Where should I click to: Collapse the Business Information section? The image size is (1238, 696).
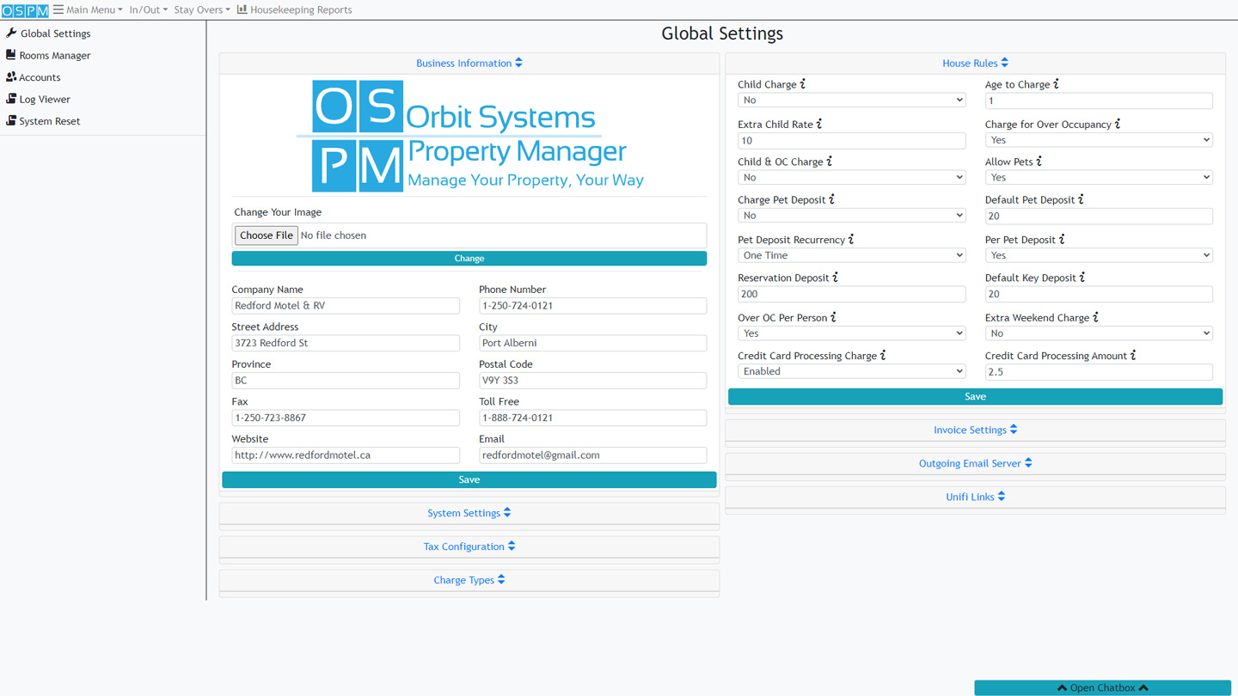click(469, 63)
